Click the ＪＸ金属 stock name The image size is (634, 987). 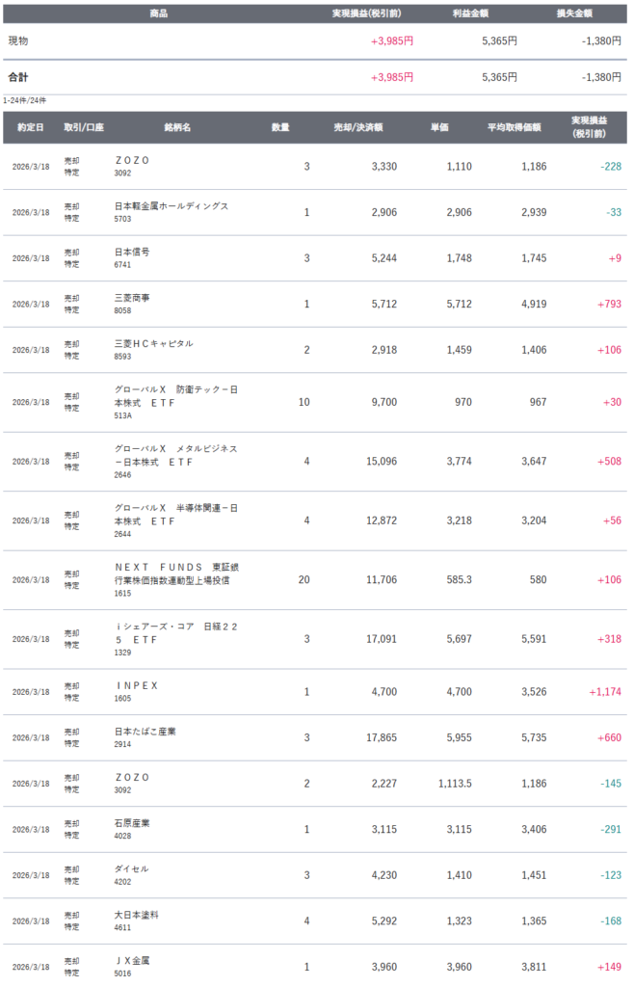132,961
